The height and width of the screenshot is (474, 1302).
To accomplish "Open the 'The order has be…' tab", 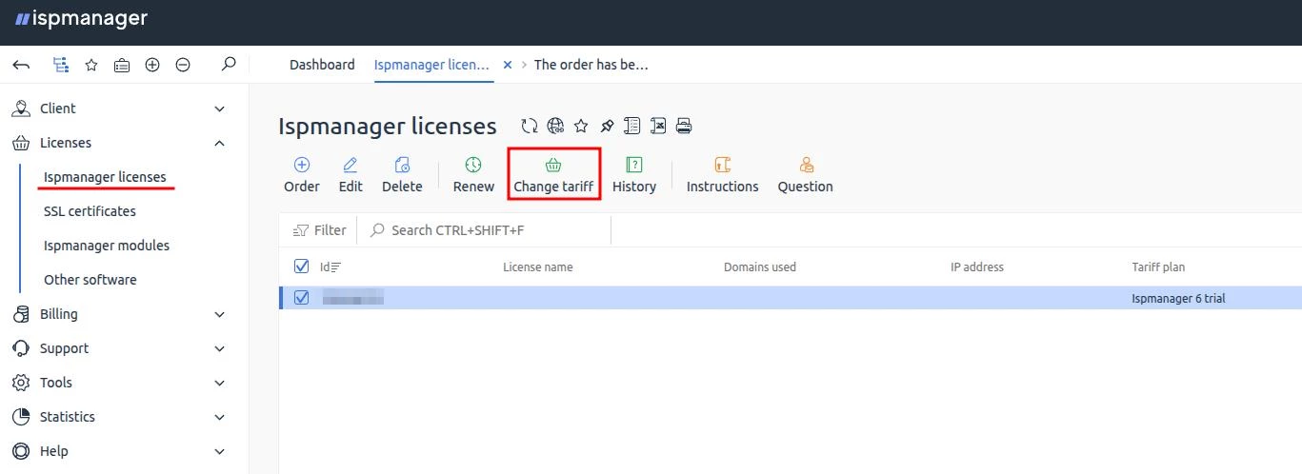I will tap(591, 65).
